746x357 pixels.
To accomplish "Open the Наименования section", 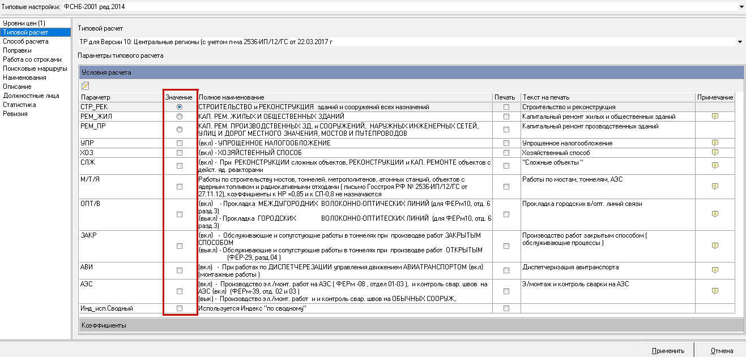I will (24, 78).
